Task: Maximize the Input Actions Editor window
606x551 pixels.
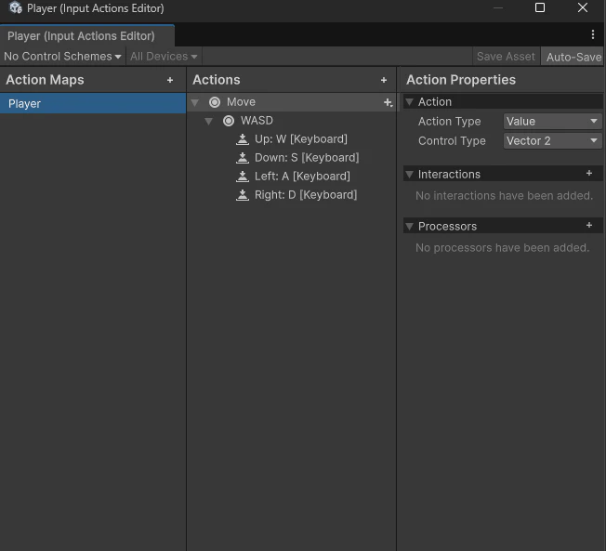Action: click(x=540, y=7)
